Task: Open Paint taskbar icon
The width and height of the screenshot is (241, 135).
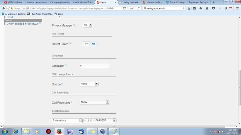Action: (x=114, y=132)
